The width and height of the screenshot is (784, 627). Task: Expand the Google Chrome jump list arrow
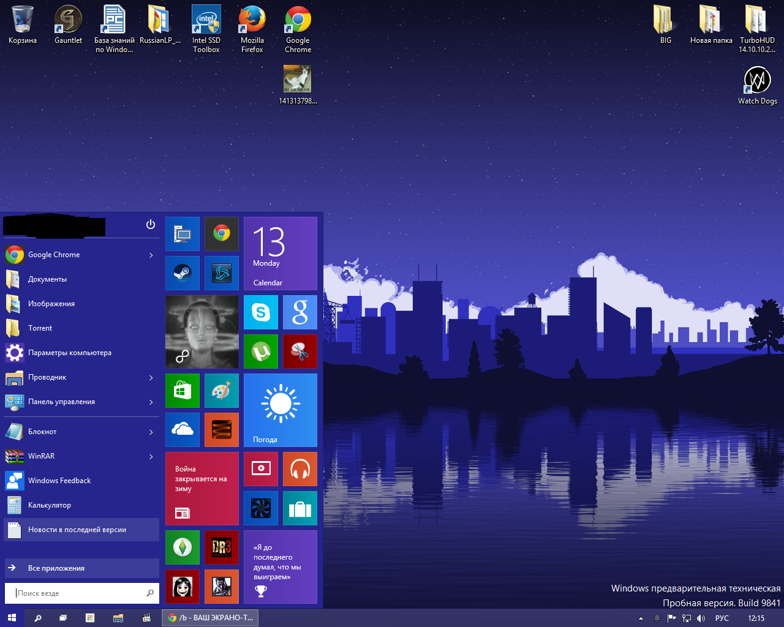[x=151, y=255]
